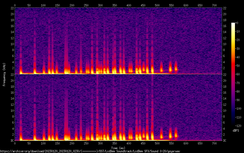Screen dimensions: 244x153
Task: Click the "DC" label at bottom right
Action: pos(225,141)
